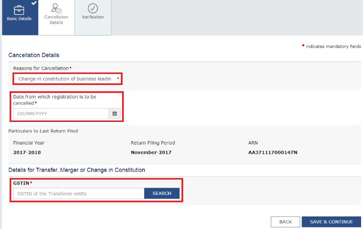Click the GSTIN of the Transferee entity field
363x229 pixels.
tap(78, 193)
